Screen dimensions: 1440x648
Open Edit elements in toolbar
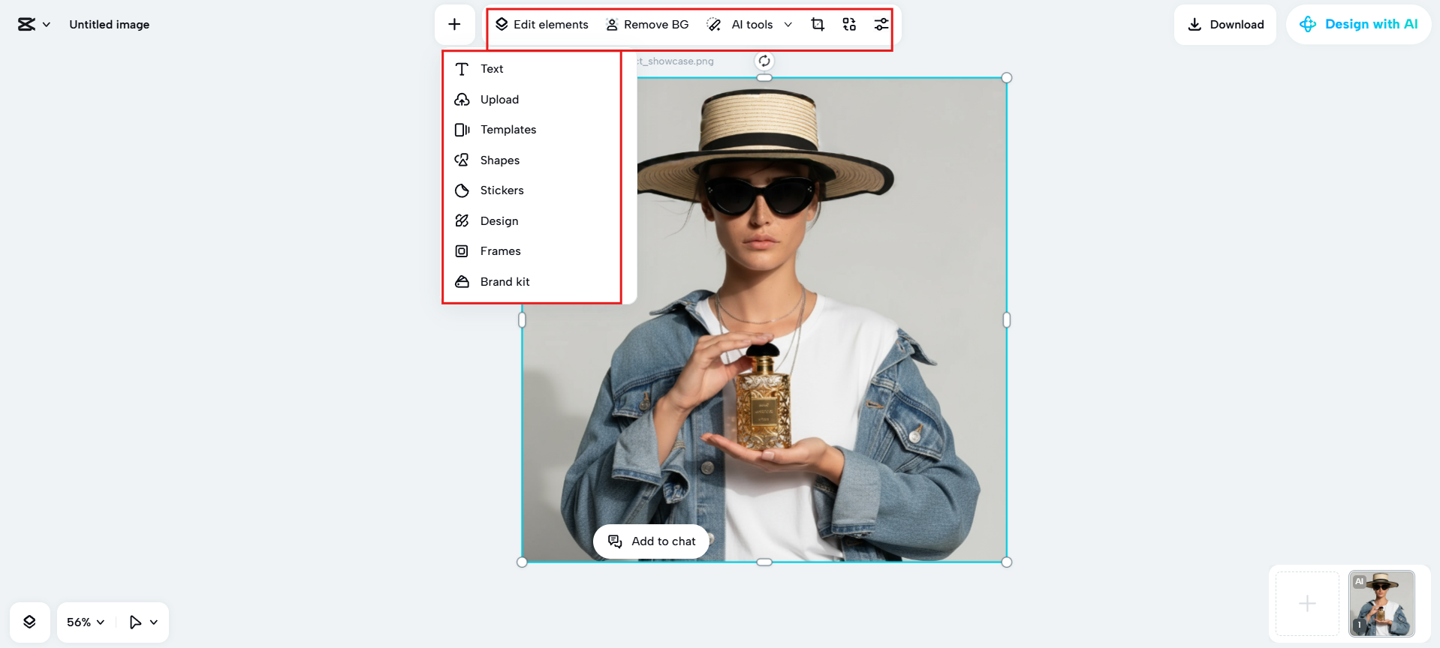coord(542,25)
